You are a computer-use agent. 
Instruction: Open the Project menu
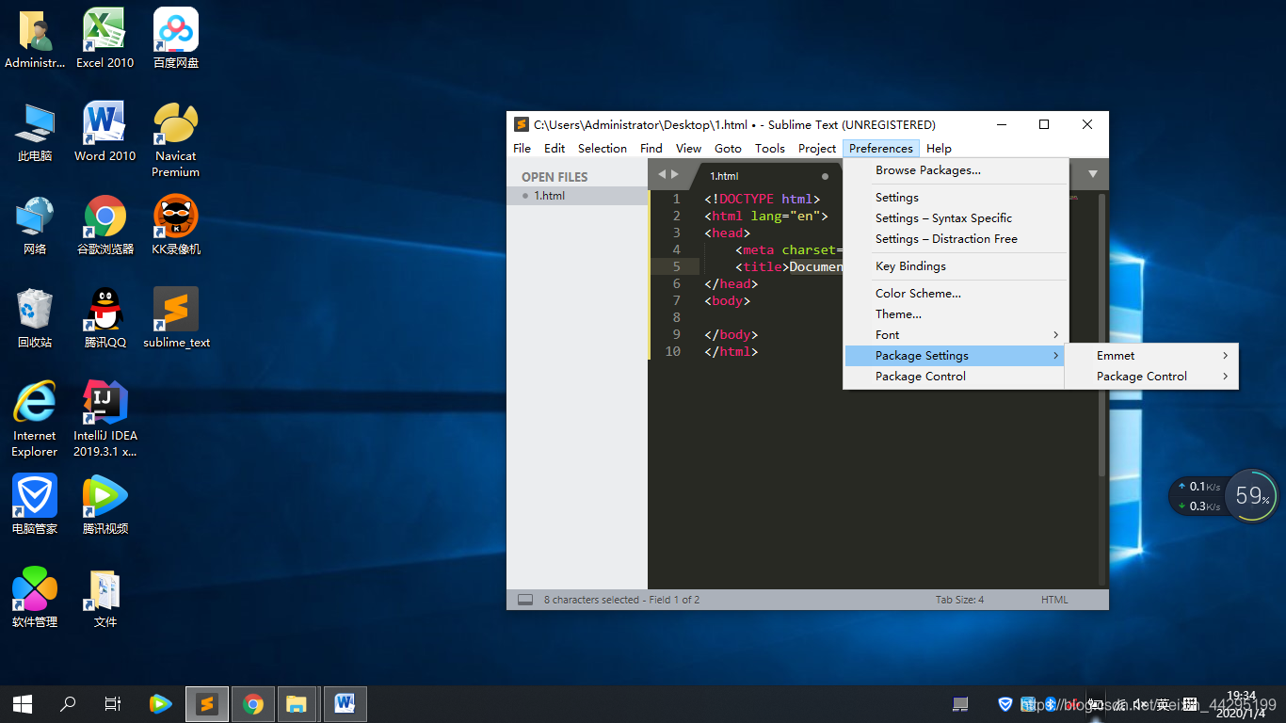point(817,149)
